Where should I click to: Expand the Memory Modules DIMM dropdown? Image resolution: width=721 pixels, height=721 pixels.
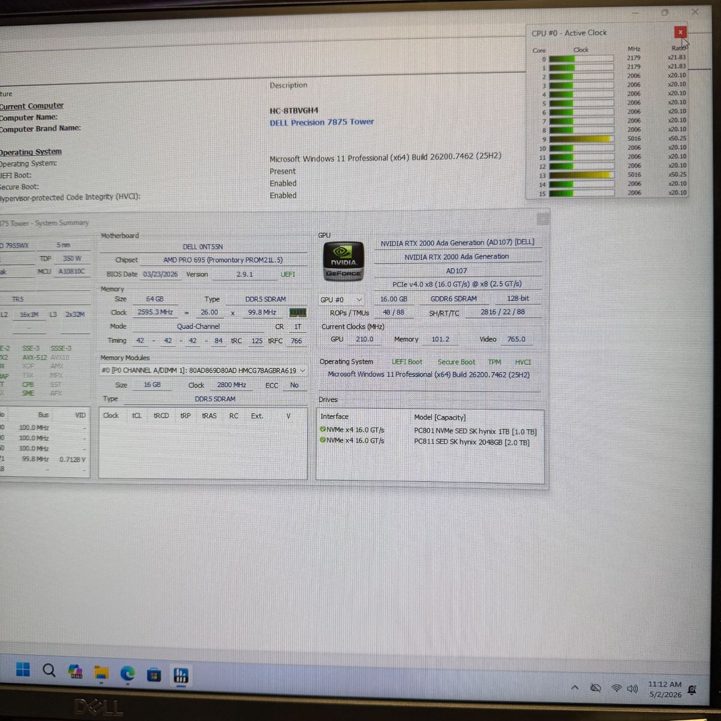(x=204, y=371)
